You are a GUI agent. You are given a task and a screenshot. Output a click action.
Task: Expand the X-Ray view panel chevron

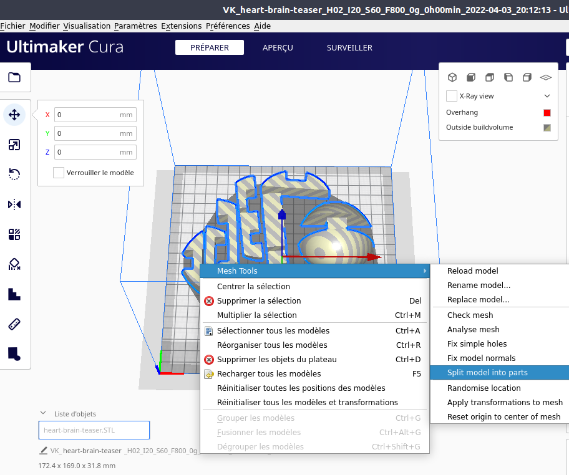(x=547, y=96)
